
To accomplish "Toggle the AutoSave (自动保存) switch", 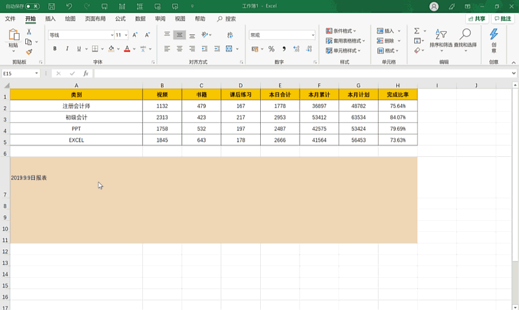I will click(x=32, y=6).
